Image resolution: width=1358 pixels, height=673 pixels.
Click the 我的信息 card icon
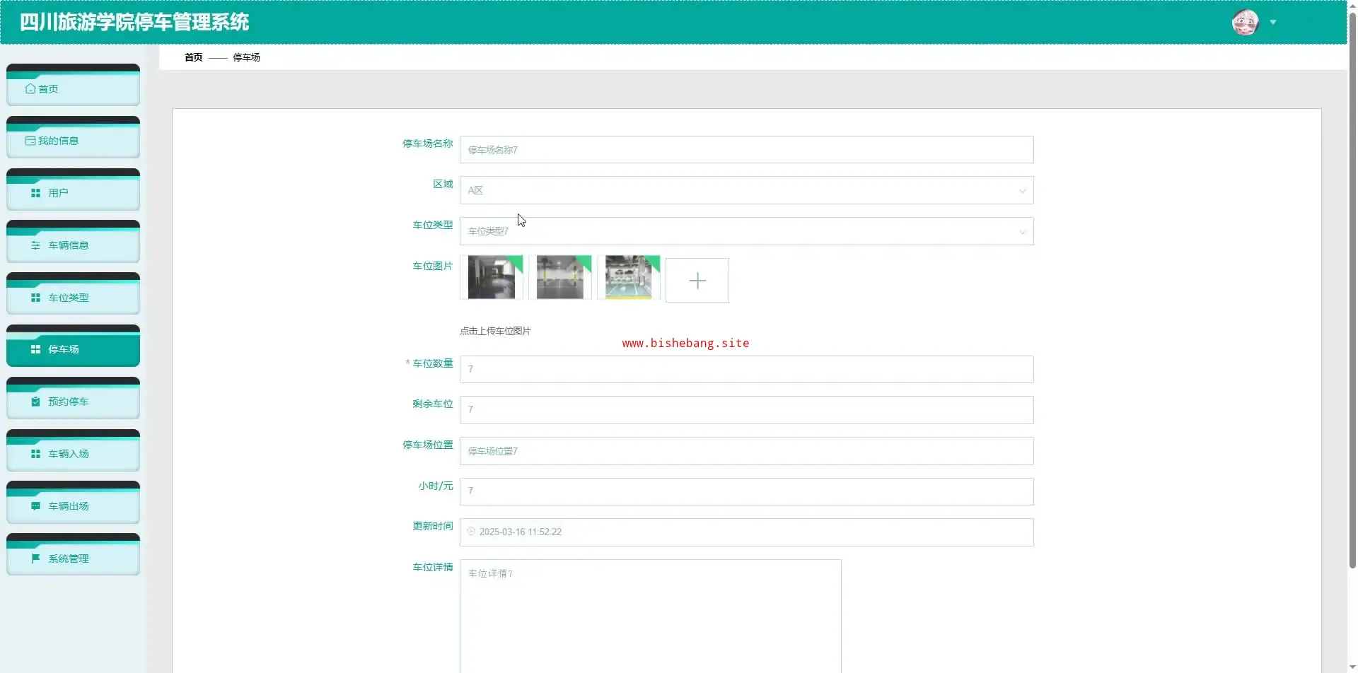point(30,141)
